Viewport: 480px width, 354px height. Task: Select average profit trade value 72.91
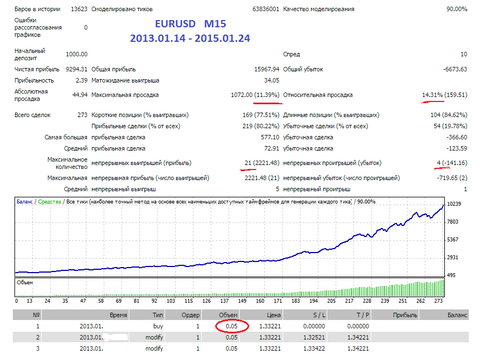point(271,148)
